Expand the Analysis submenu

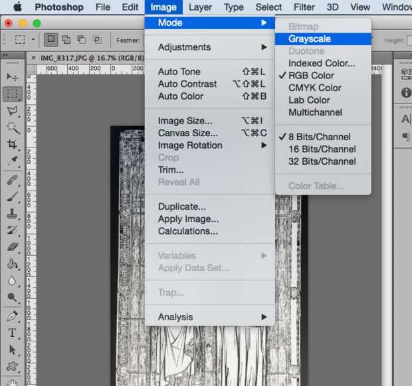pos(210,317)
